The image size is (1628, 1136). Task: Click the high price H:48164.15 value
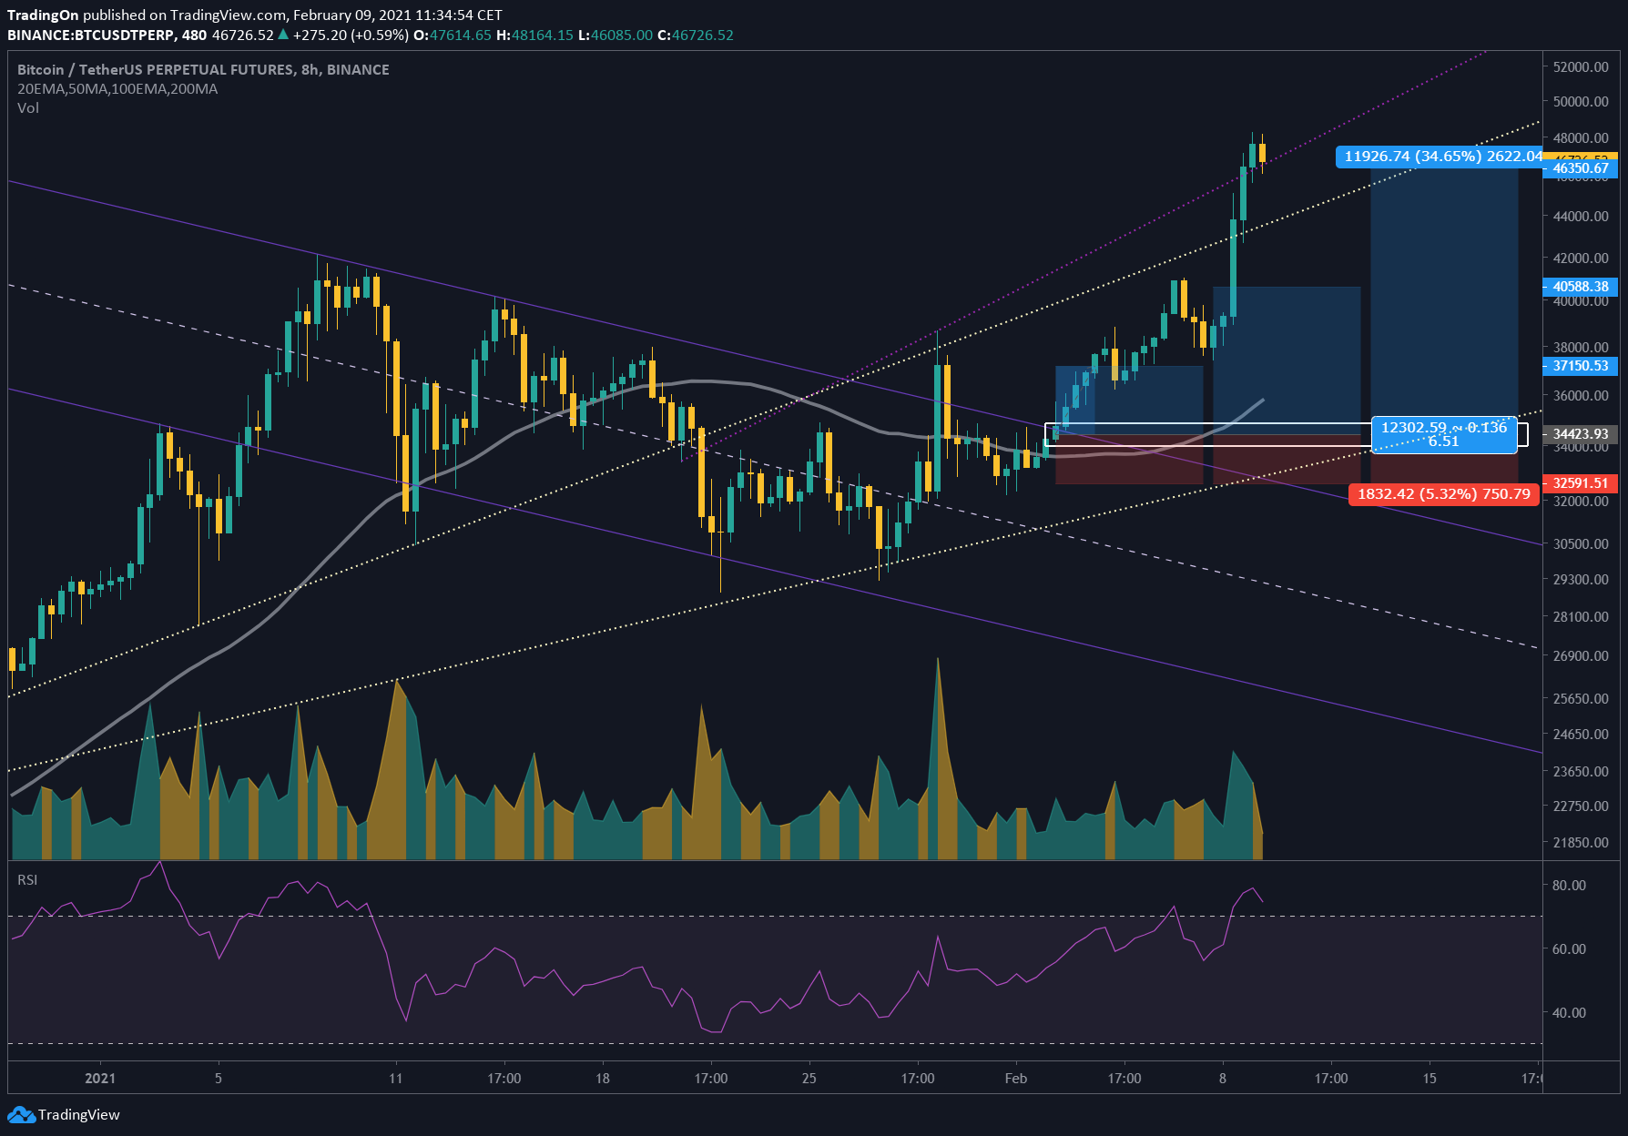click(x=534, y=35)
